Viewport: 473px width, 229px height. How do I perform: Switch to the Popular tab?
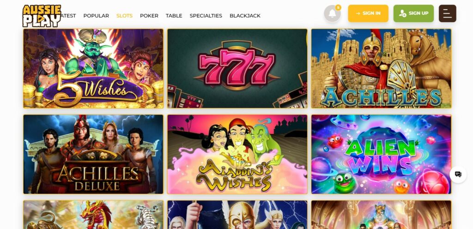96,16
